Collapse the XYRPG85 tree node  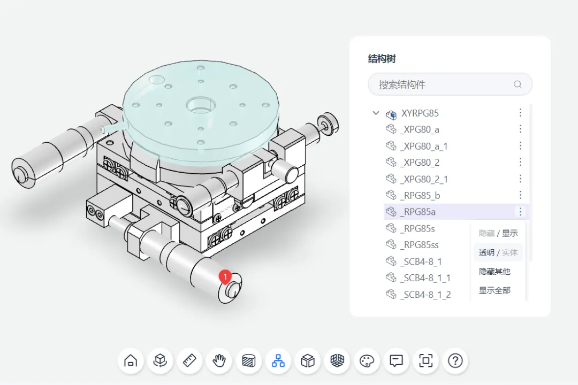376,113
